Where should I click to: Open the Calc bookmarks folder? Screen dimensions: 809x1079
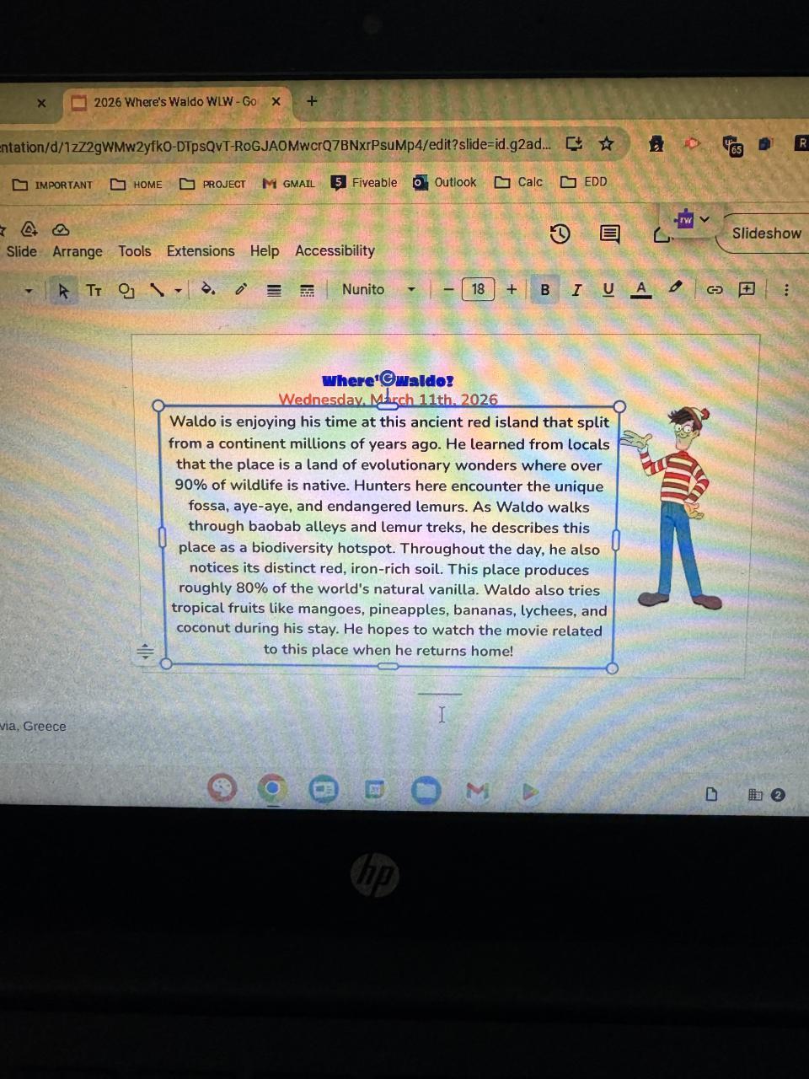tap(518, 182)
